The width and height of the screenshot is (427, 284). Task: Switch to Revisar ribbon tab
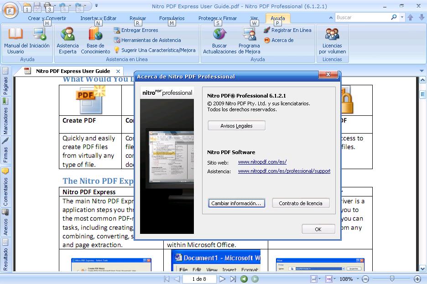click(x=138, y=18)
